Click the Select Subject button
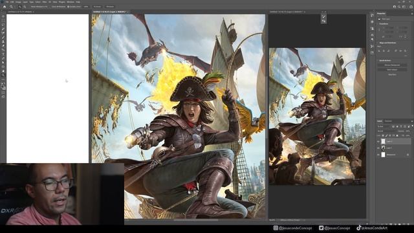 coord(392,70)
